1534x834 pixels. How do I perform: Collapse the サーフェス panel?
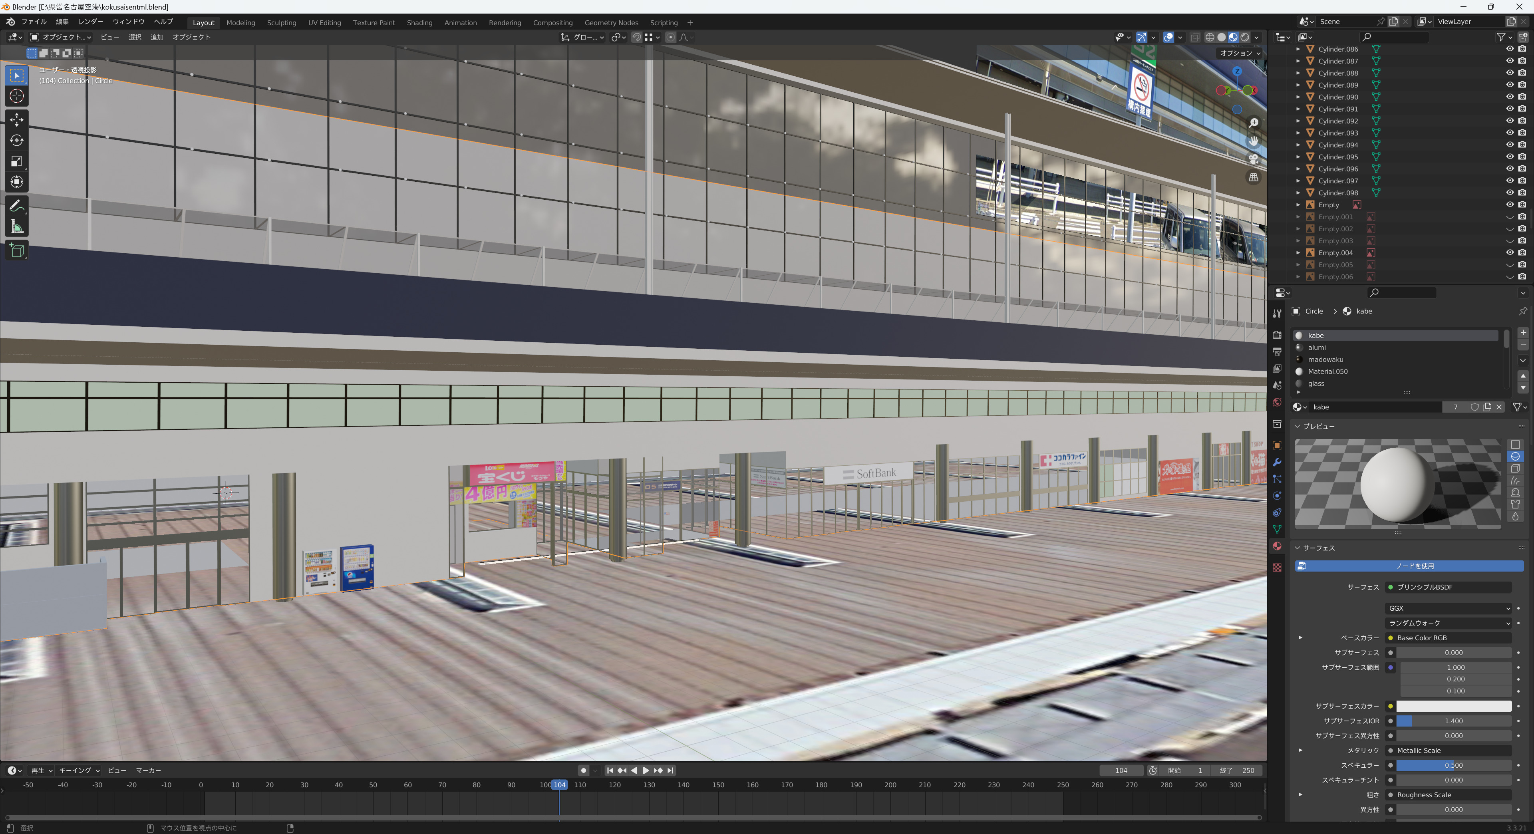click(1298, 548)
